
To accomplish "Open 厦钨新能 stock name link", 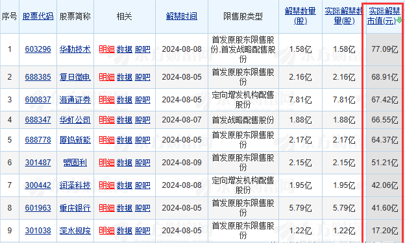I will tap(75, 140).
